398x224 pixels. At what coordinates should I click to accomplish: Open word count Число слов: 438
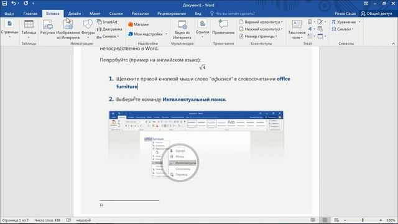[47, 220]
